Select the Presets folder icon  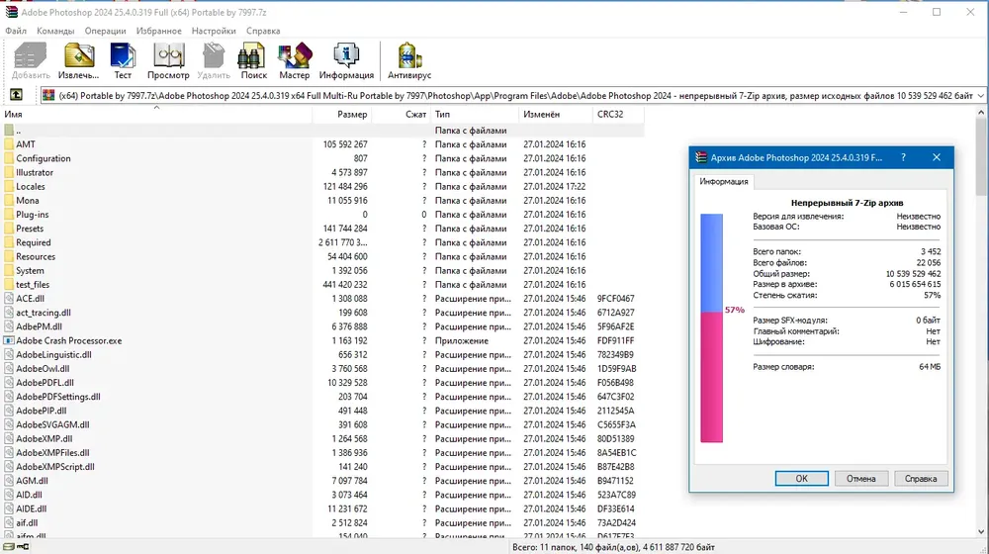click(9, 229)
